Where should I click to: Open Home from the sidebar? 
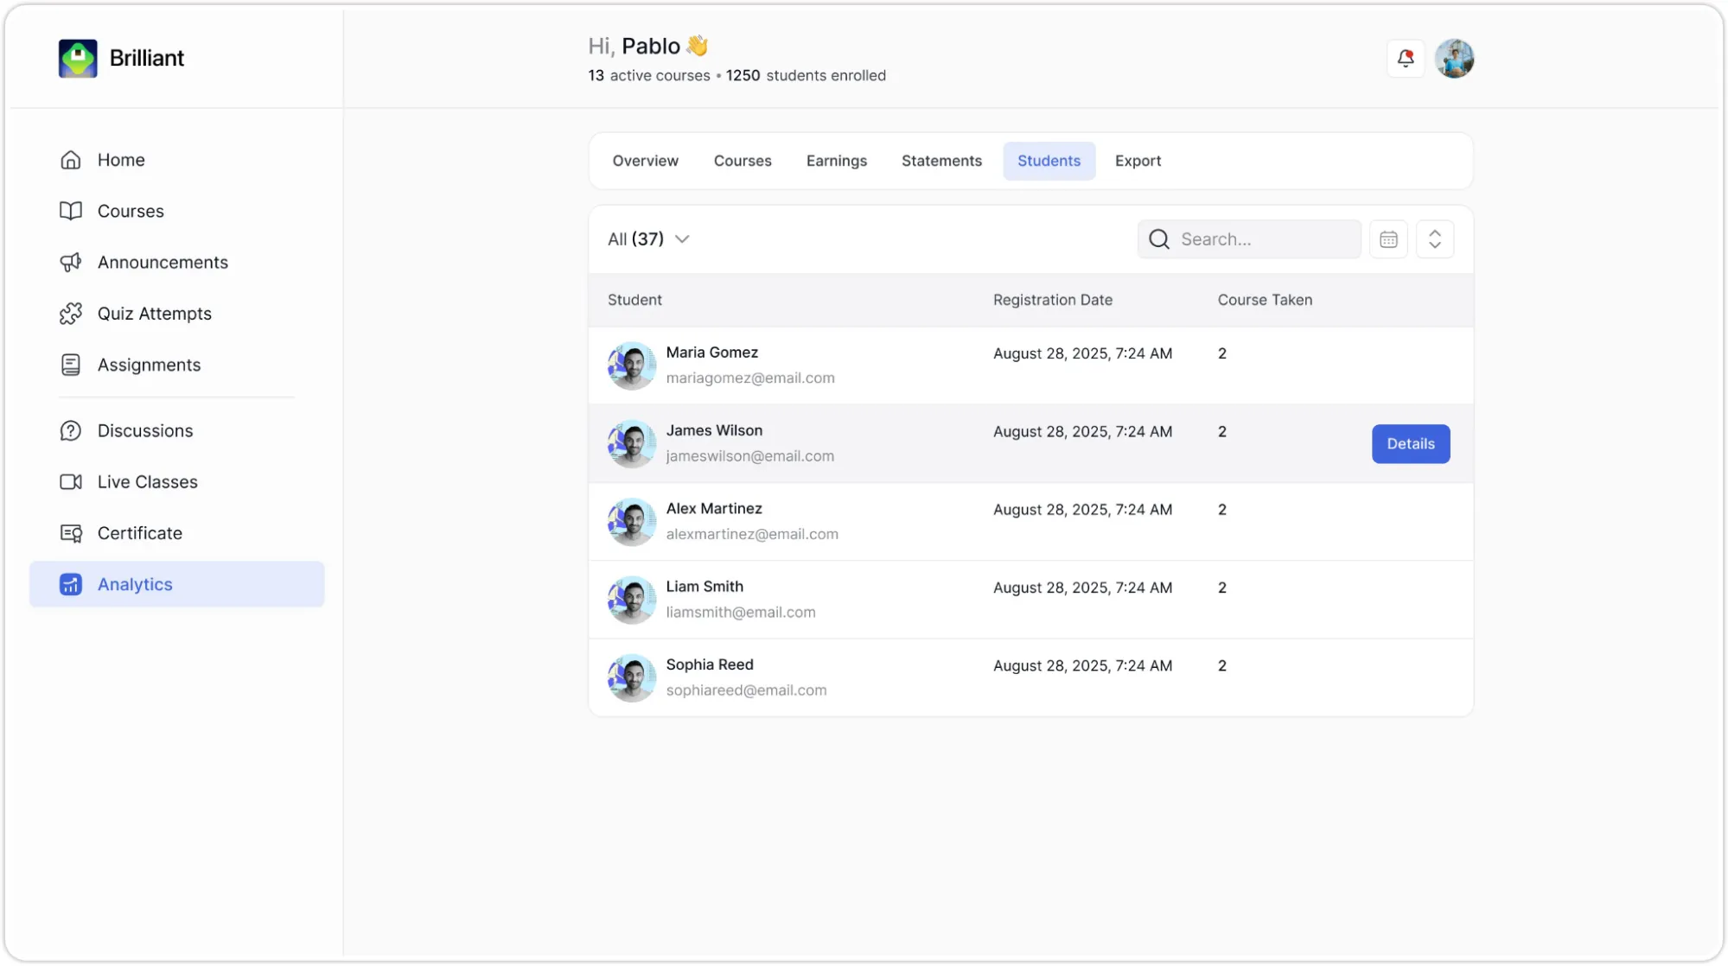[177, 160]
